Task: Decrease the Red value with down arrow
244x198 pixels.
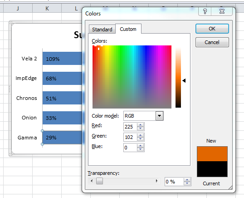Action: coord(140,129)
